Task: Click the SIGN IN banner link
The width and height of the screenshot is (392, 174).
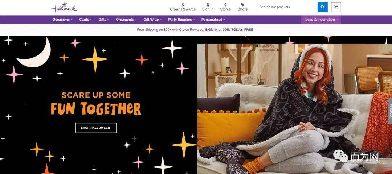Action: tap(211, 29)
